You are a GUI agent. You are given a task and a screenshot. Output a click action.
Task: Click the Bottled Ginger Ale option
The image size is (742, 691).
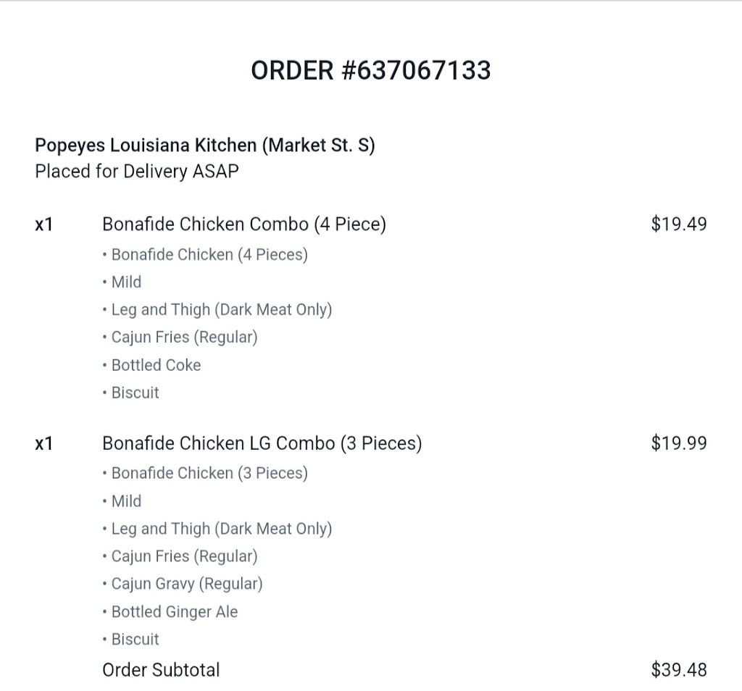(x=170, y=612)
